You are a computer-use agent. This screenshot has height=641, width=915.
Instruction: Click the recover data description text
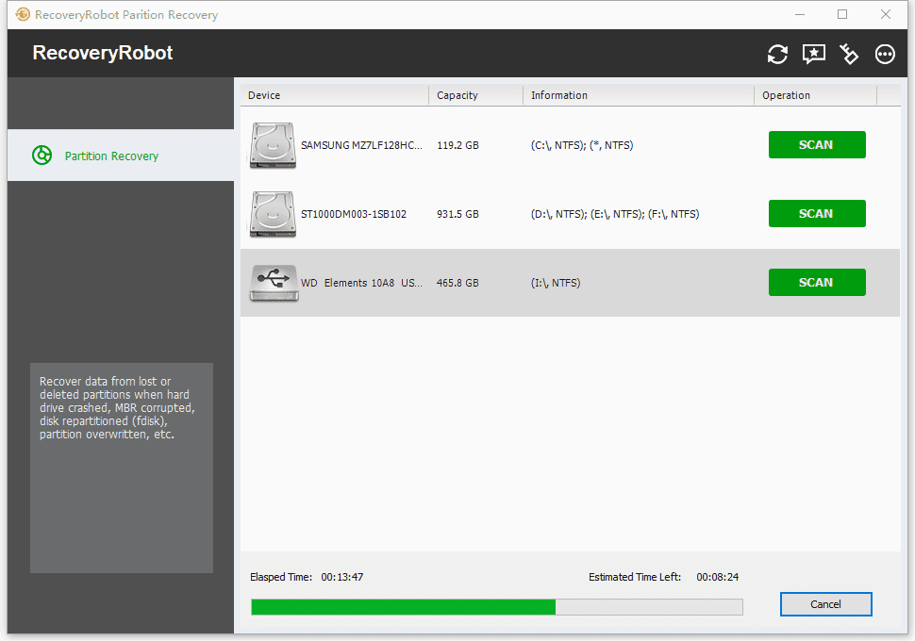117,408
